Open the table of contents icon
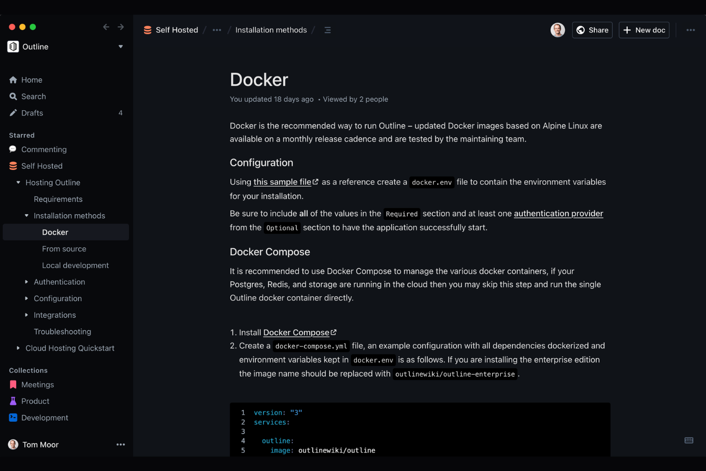Screen dimensions: 706x471 coord(328,30)
